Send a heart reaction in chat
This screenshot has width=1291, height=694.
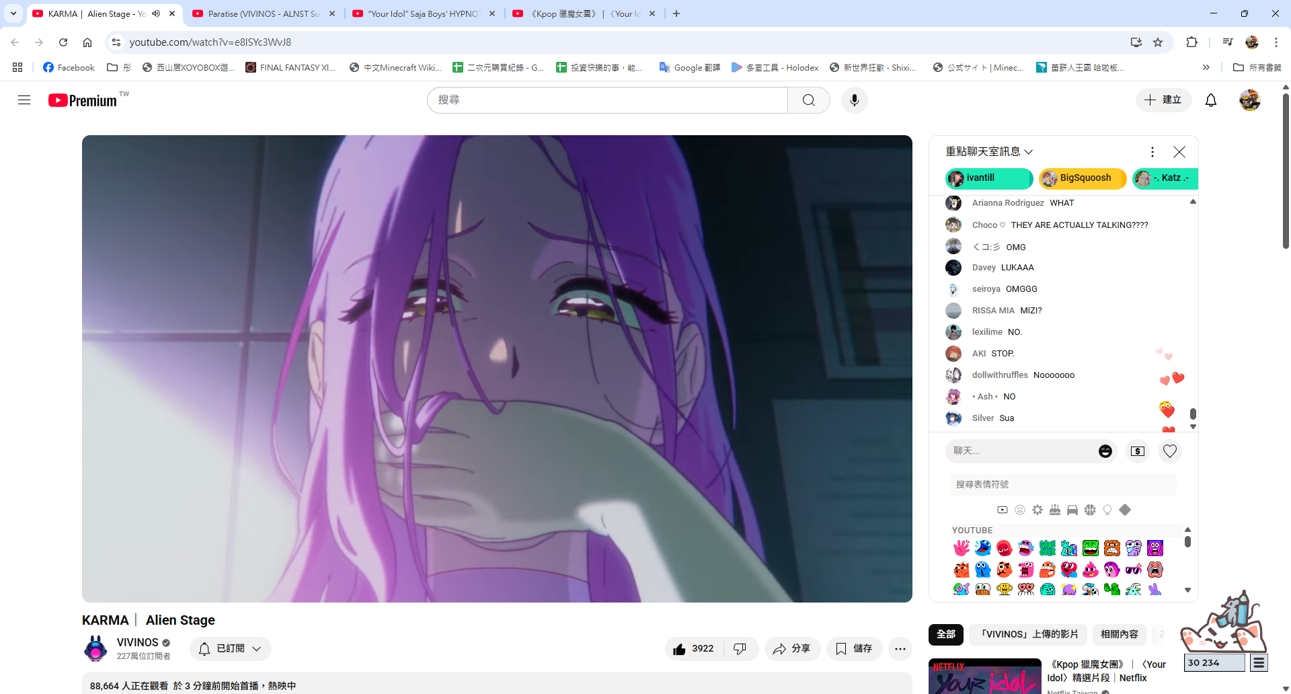(x=1170, y=451)
